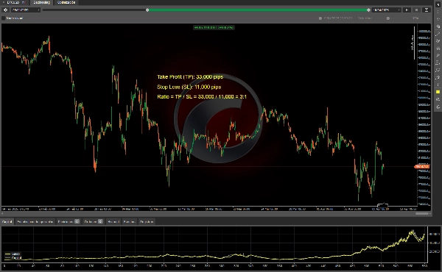The width and height of the screenshot is (442, 272).
Task: Click the yellow color swatch in drawing toolbar
Action: point(438,92)
